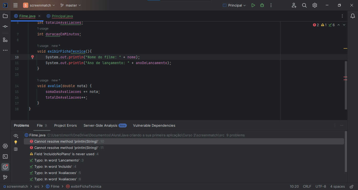
Task: Open editor tabs options menu
Action: point(342,16)
